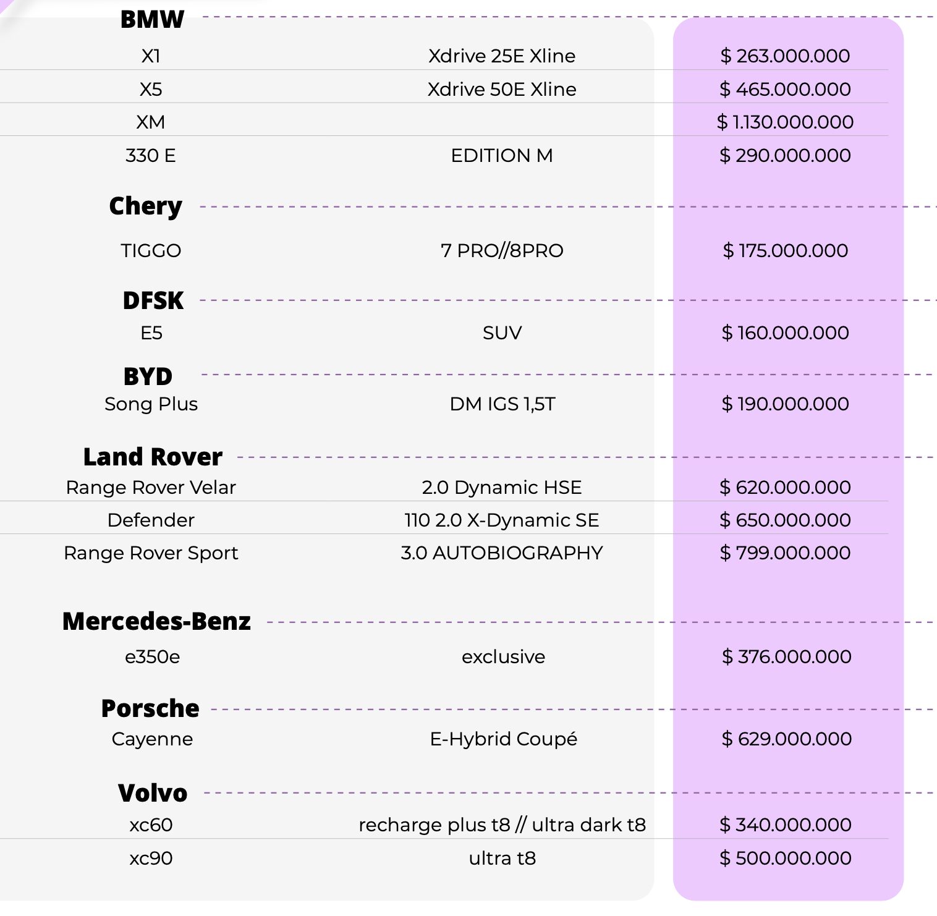
Task: Click the 7 PRO//8PRO version text
Action: tap(502, 251)
